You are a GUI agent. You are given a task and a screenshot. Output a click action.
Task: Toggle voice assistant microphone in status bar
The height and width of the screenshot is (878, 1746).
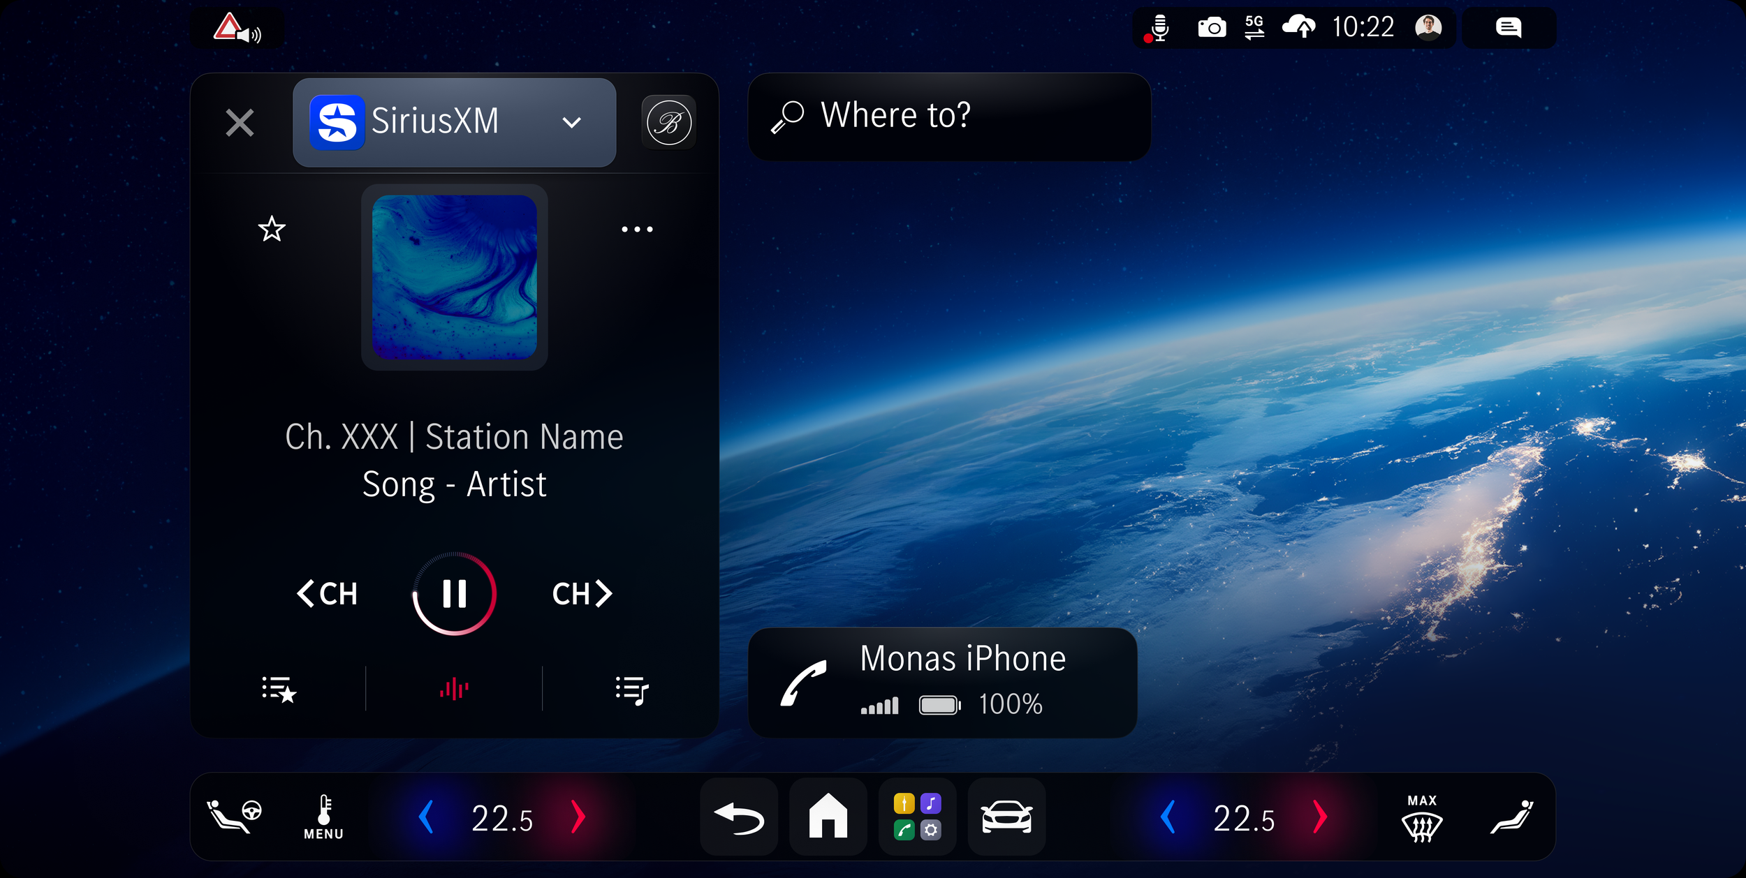(x=1159, y=28)
